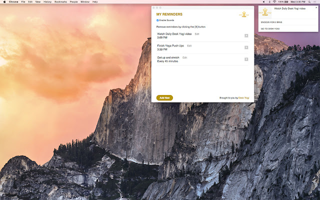Open Spotlight search magnifier icon
This screenshot has width=320, height=200.
click(309, 2)
